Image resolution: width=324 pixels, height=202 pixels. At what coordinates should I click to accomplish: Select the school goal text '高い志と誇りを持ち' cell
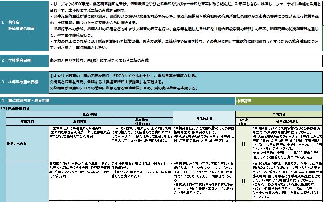click(x=185, y=60)
